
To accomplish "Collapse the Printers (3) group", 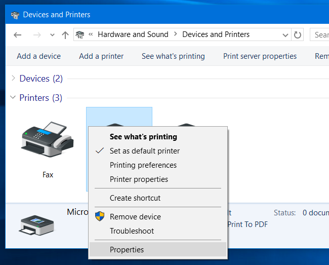I will (13, 97).
